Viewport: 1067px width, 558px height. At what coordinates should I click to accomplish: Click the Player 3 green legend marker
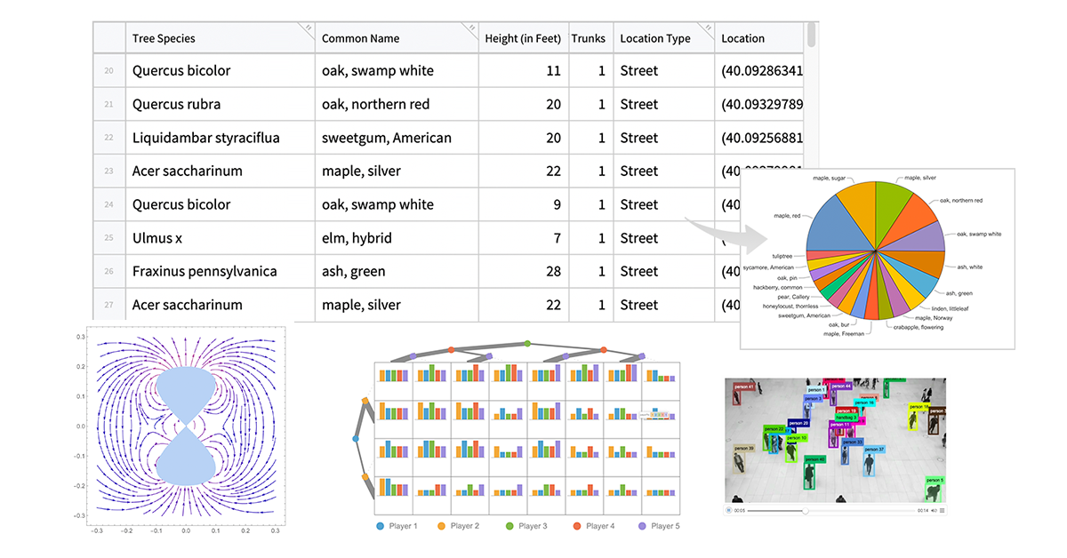click(x=509, y=526)
